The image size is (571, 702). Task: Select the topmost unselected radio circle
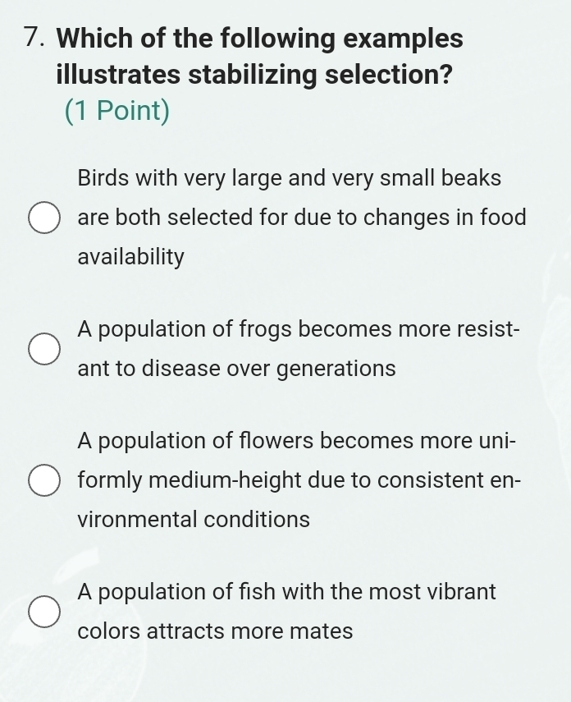click(44, 217)
